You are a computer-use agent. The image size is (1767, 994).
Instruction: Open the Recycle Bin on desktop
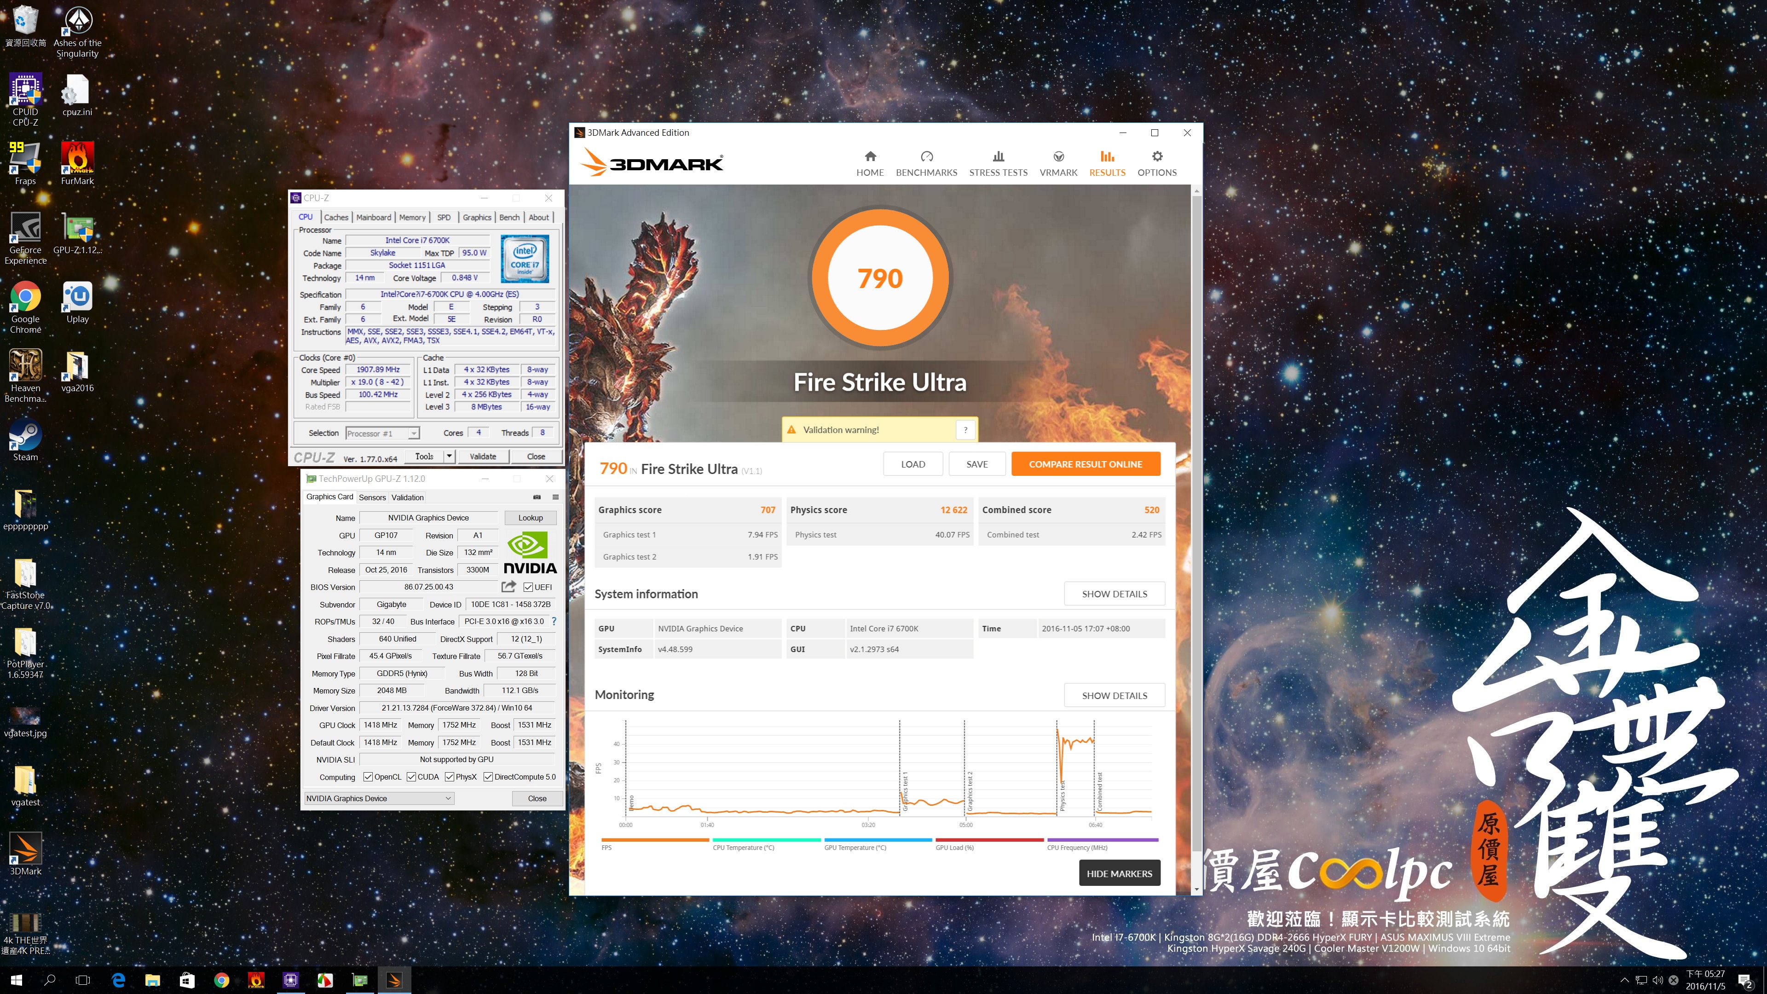[25, 26]
